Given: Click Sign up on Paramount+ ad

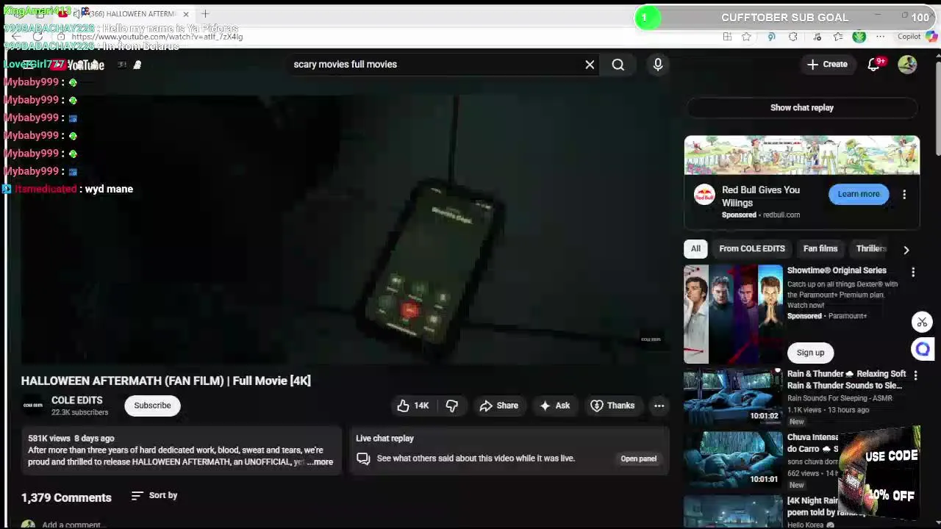Looking at the screenshot, I should [x=810, y=353].
